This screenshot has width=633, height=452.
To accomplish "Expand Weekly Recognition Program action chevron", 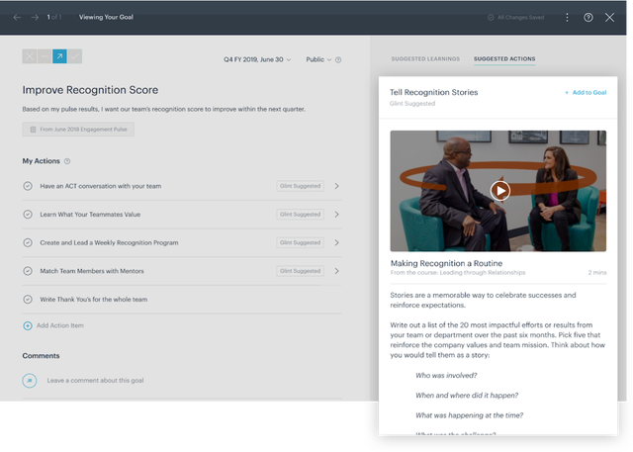I will tap(336, 242).
